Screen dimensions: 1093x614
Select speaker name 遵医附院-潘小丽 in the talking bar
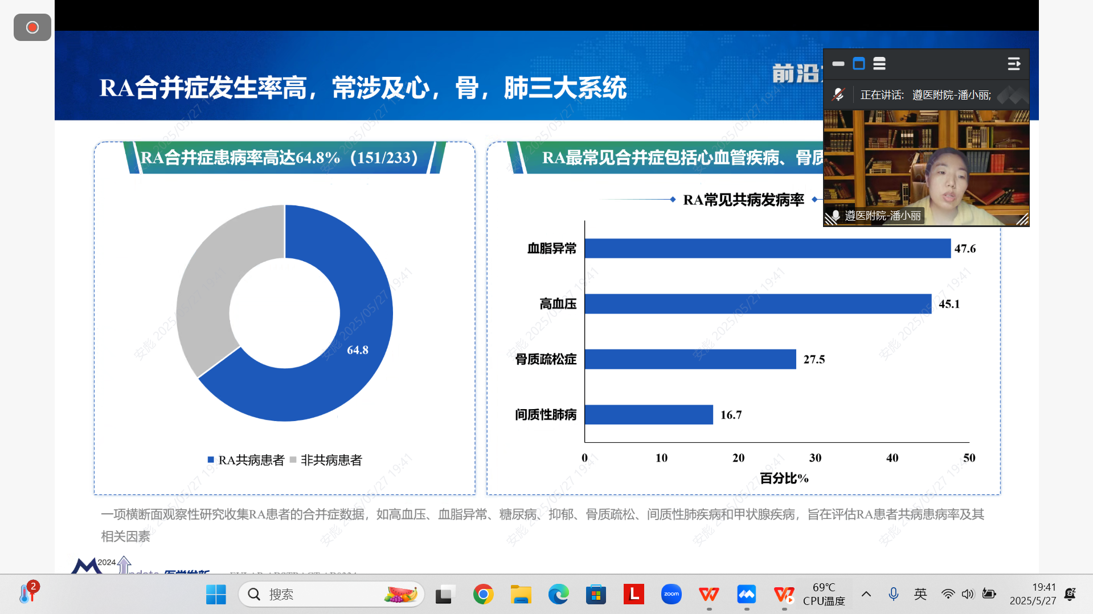[x=952, y=95]
